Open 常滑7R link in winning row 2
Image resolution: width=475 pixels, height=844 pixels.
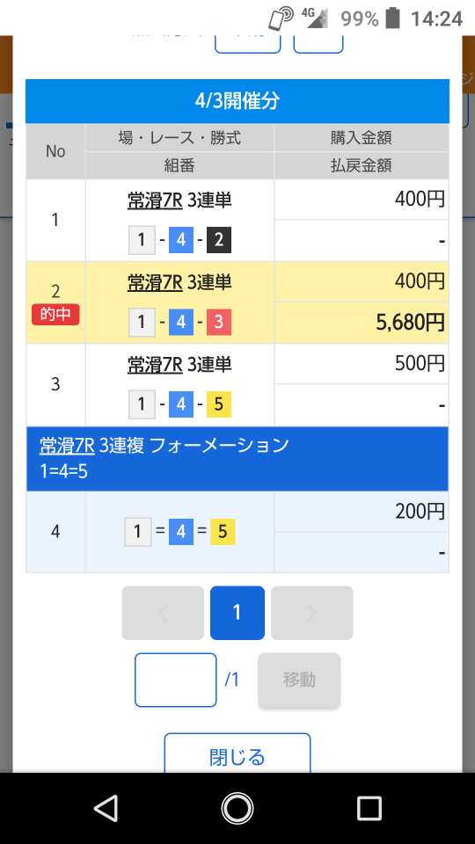coord(155,282)
